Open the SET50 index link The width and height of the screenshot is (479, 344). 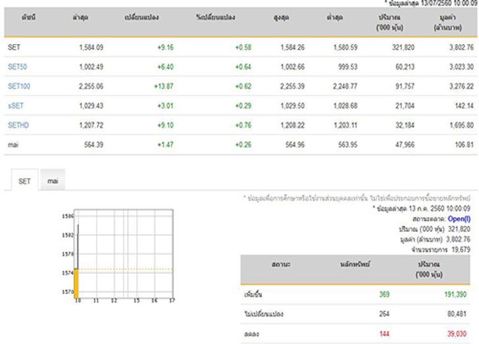(x=17, y=67)
